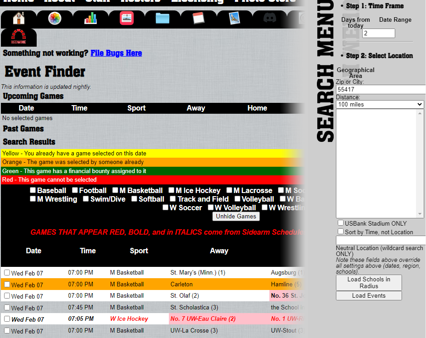Open the bird stamp mail icon
Image resolution: width=426 pixels, height=338 pixels.
tap(235, 19)
